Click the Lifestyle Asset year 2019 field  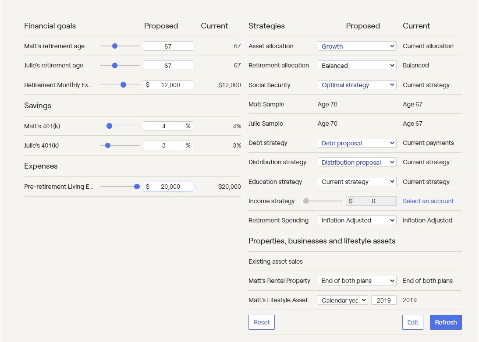(383, 300)
